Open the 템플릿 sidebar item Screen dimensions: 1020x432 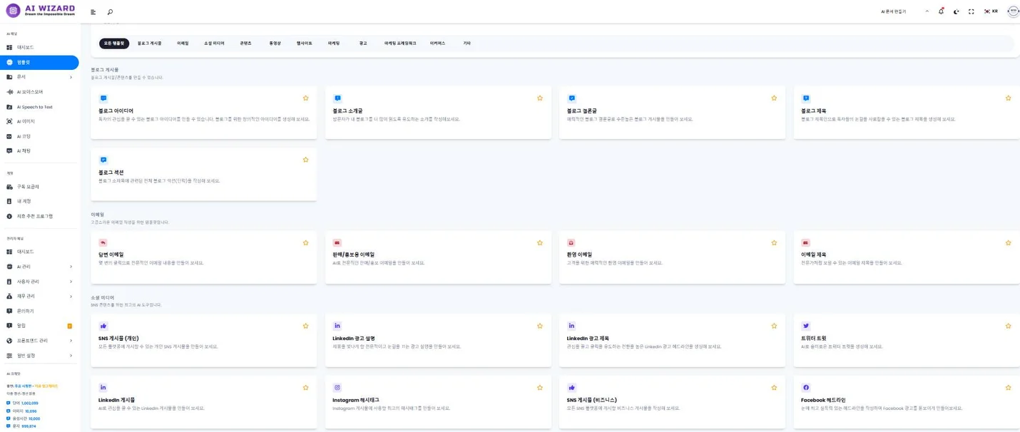tap(39, 62)
